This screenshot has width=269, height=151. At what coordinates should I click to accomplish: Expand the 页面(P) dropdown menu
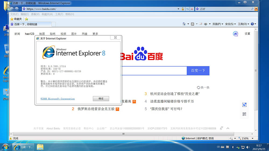click(218, 24)
